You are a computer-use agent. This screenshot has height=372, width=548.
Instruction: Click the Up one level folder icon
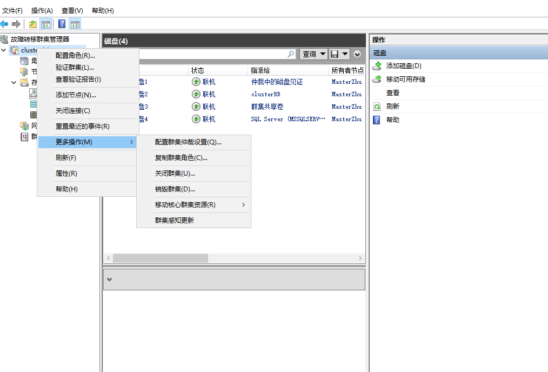coord(33,24)
